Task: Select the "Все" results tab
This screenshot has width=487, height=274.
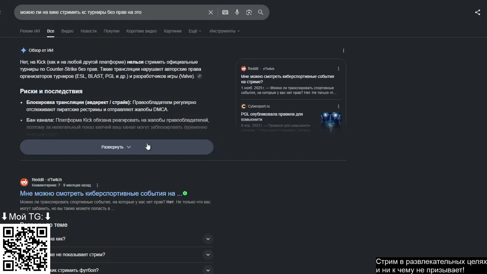Action: [51, 31]
